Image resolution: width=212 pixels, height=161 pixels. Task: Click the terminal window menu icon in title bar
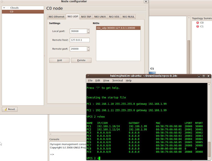click(88, 76)
